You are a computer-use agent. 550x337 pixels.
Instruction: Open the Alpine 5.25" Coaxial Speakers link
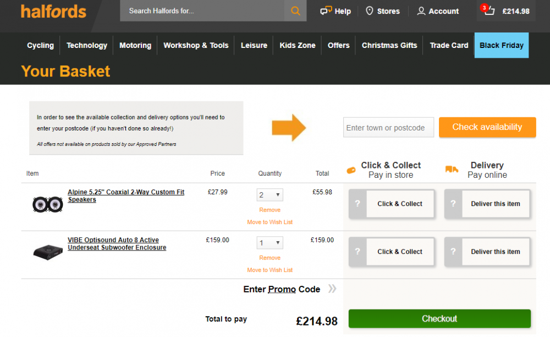pyautogui.click(x=125, y=196)
